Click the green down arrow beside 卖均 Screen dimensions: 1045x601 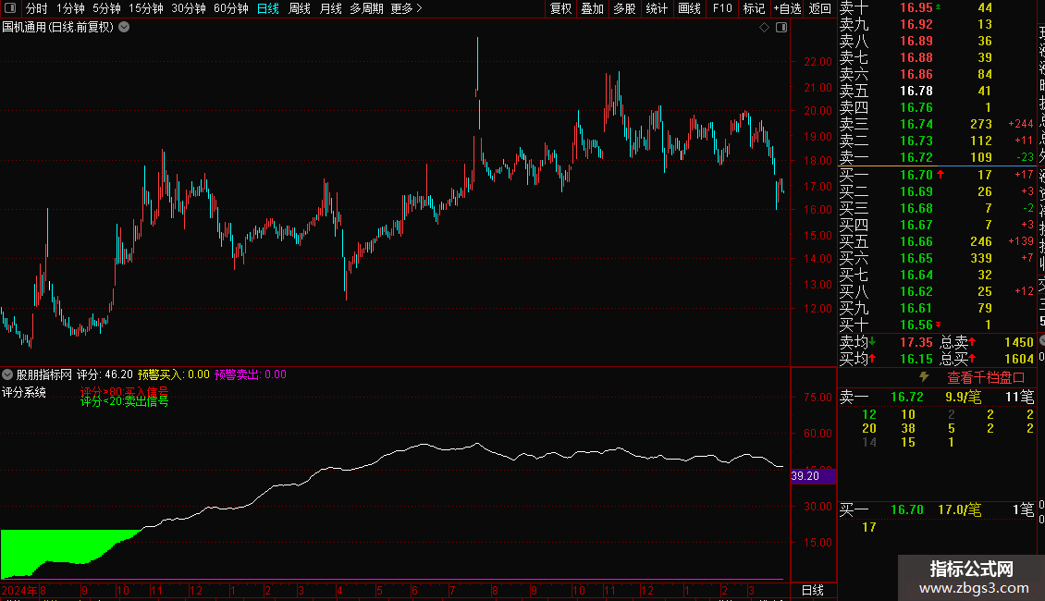872,342
